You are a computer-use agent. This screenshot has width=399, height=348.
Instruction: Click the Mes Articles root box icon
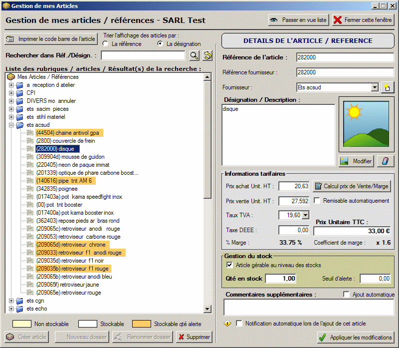10,77
